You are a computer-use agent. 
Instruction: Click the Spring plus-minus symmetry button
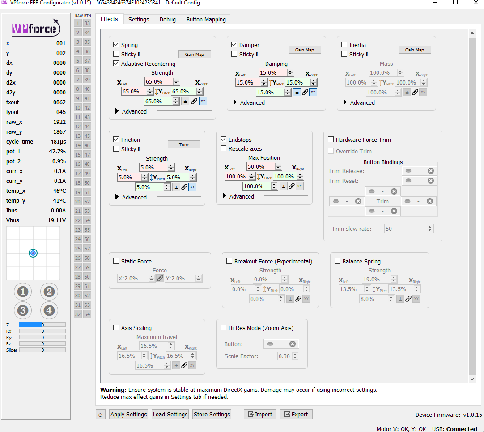185,101
